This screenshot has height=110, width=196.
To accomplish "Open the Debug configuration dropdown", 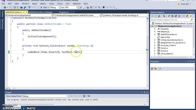I will pyautogui.click(x=55, y=7).
